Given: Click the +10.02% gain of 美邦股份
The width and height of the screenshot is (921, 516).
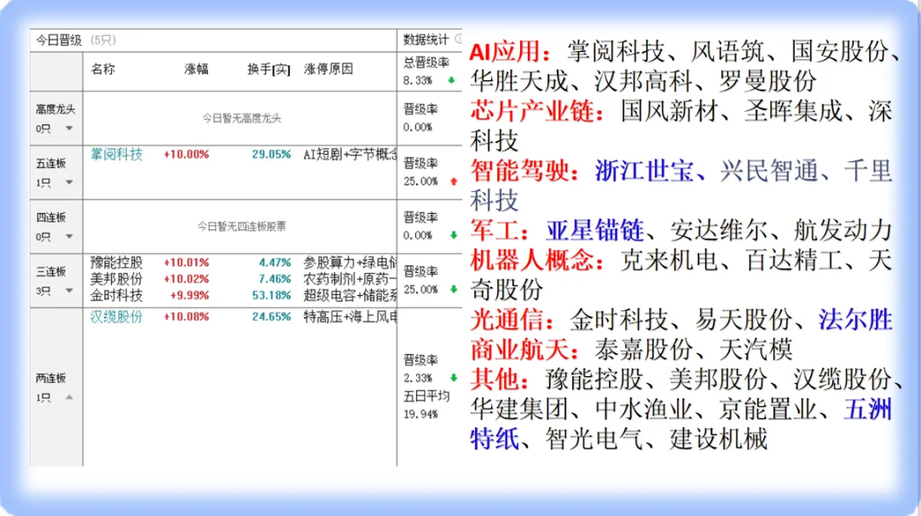Looking at the screenshot, I should 186,279.
